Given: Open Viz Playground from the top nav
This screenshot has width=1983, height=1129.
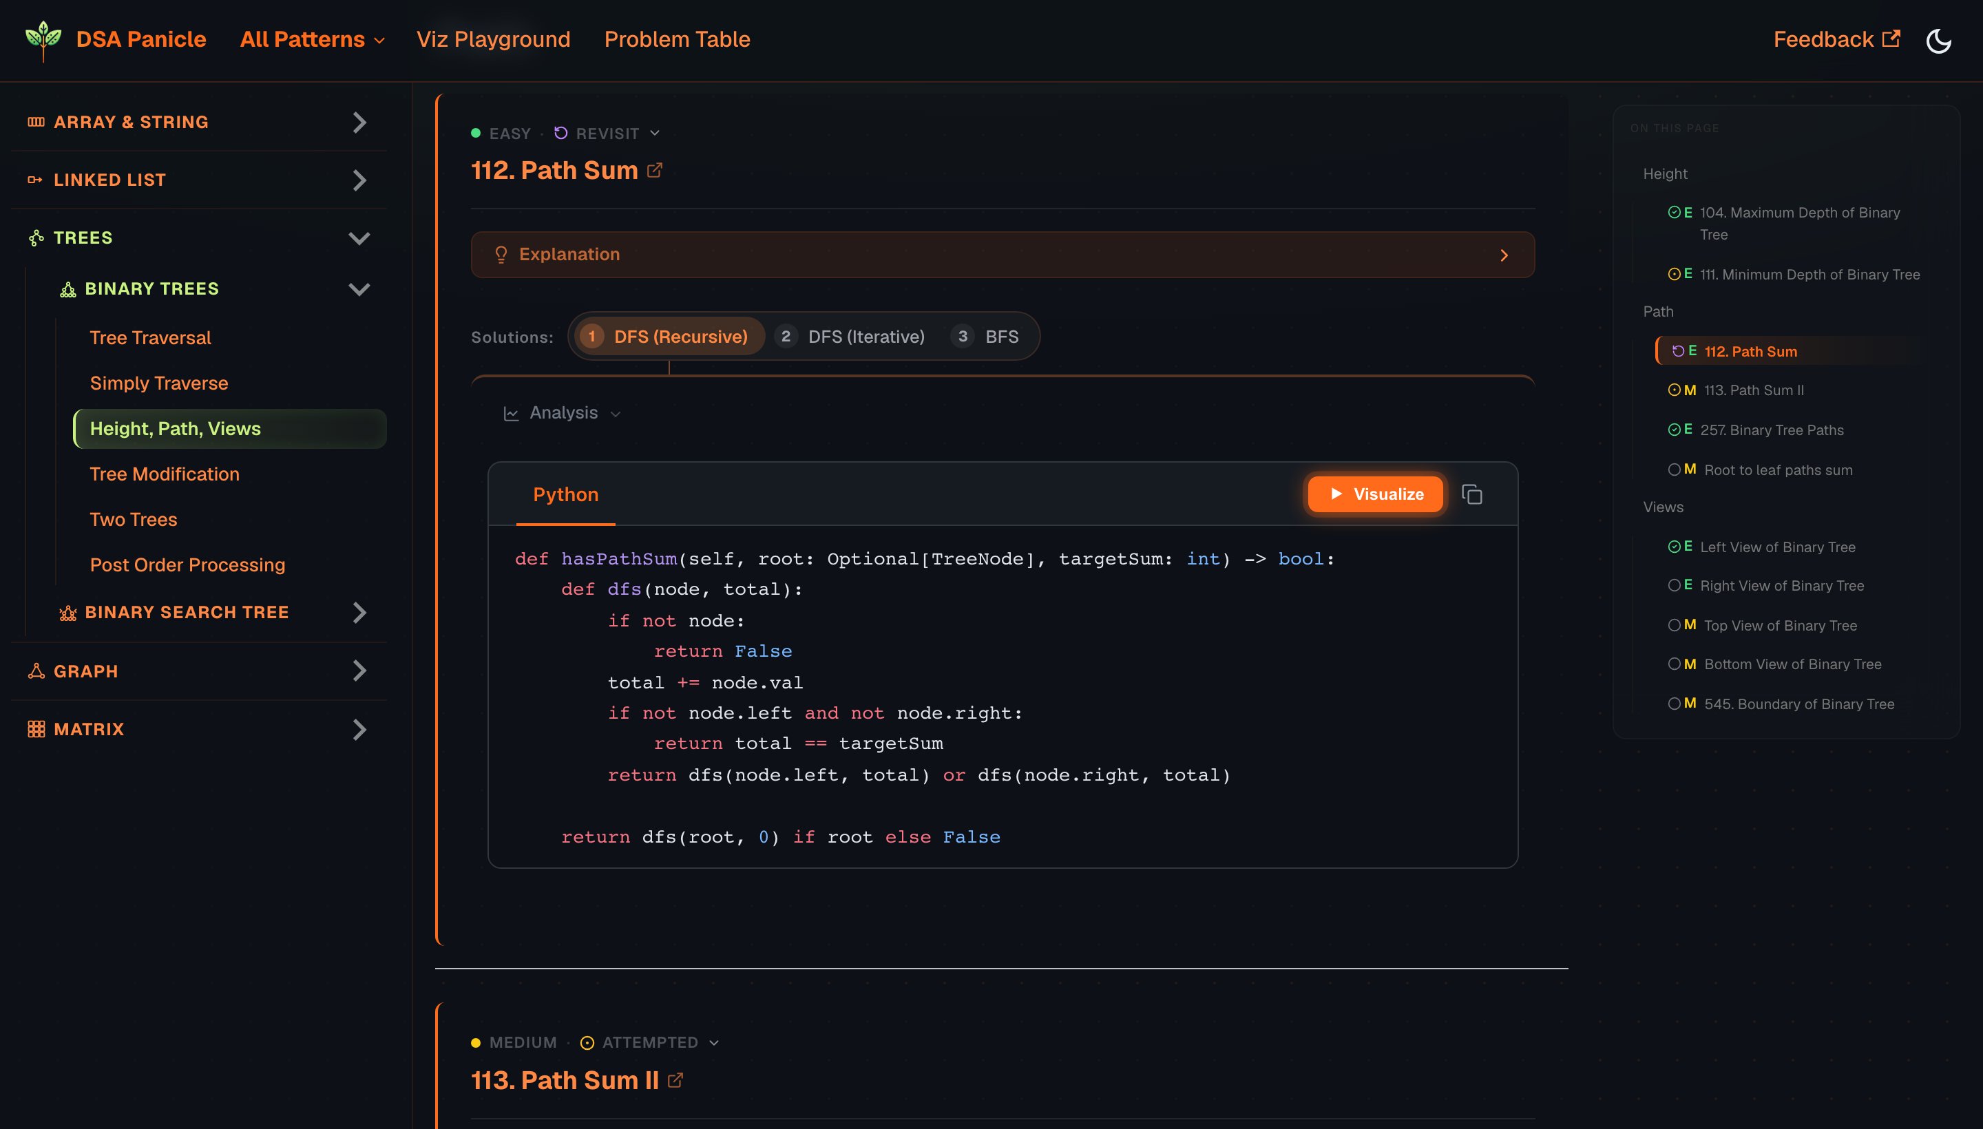Looking at the screenshot, I should (493, 39).
